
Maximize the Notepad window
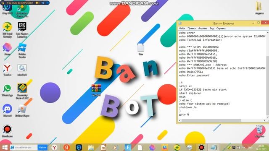[258, 23]
